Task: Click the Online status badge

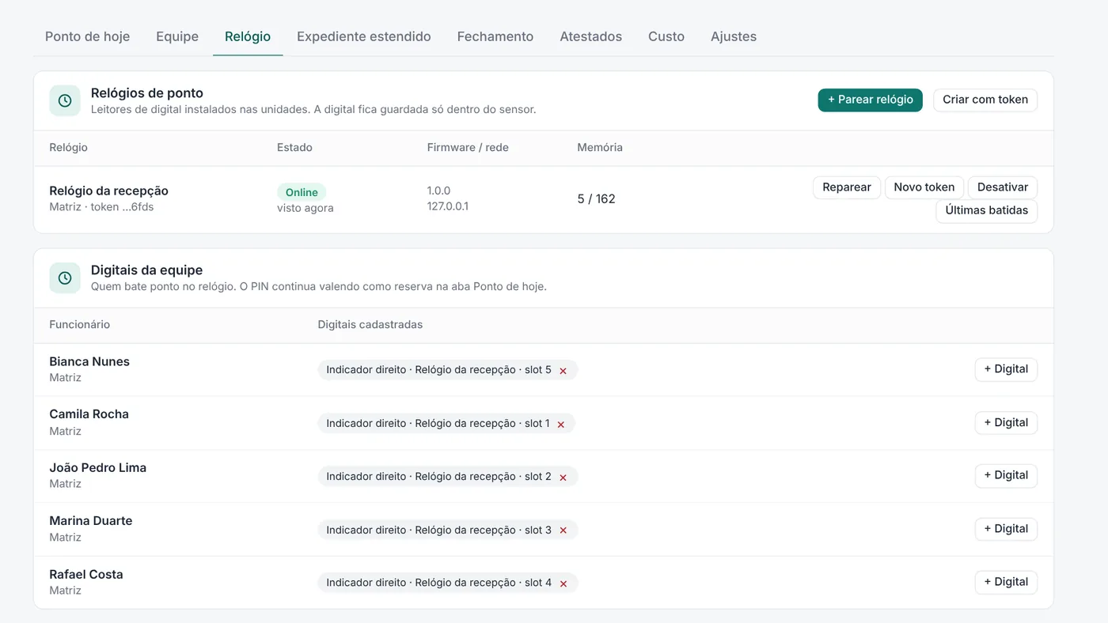Action: pos(302,192)
